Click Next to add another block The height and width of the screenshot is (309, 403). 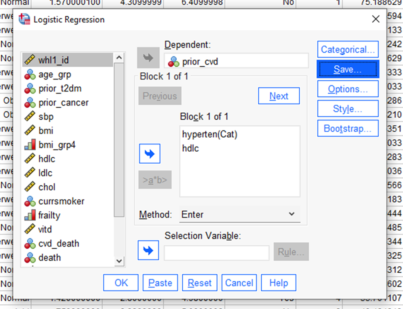[279, 96]
